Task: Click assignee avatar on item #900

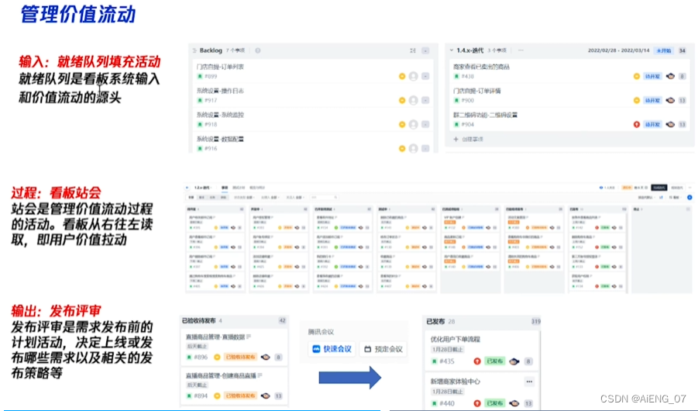Action: pos(670,100)
